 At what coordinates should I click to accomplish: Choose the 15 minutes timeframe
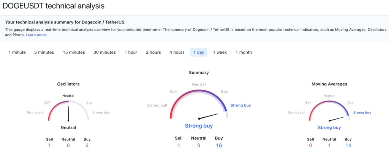click(74, 52)
